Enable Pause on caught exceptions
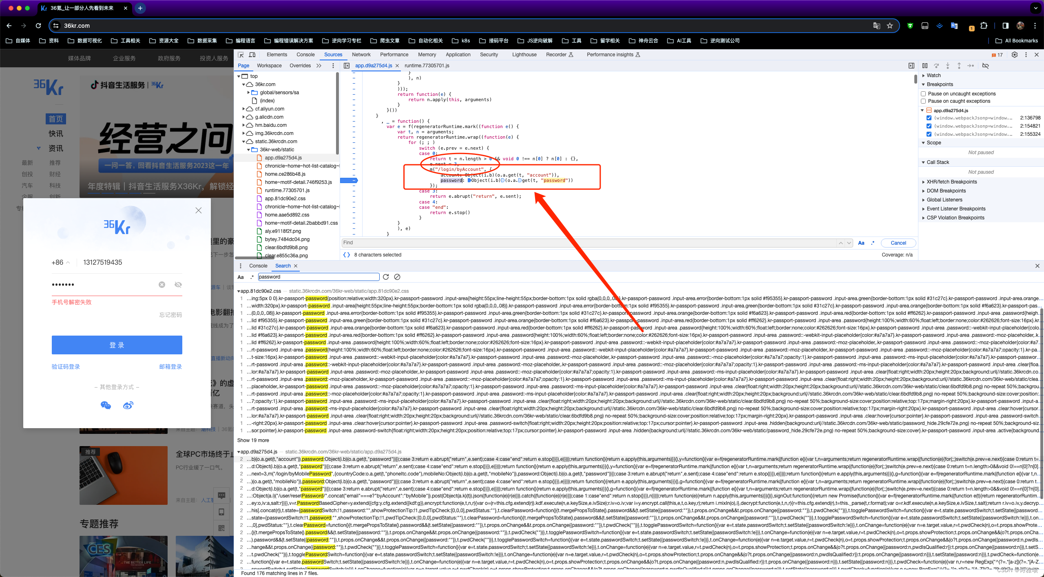Image resolution: width=1044 pixels, height=577 pixels. click(x=923, y=101)
